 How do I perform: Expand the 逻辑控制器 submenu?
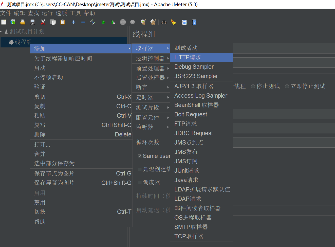click(x=151, y=58)
